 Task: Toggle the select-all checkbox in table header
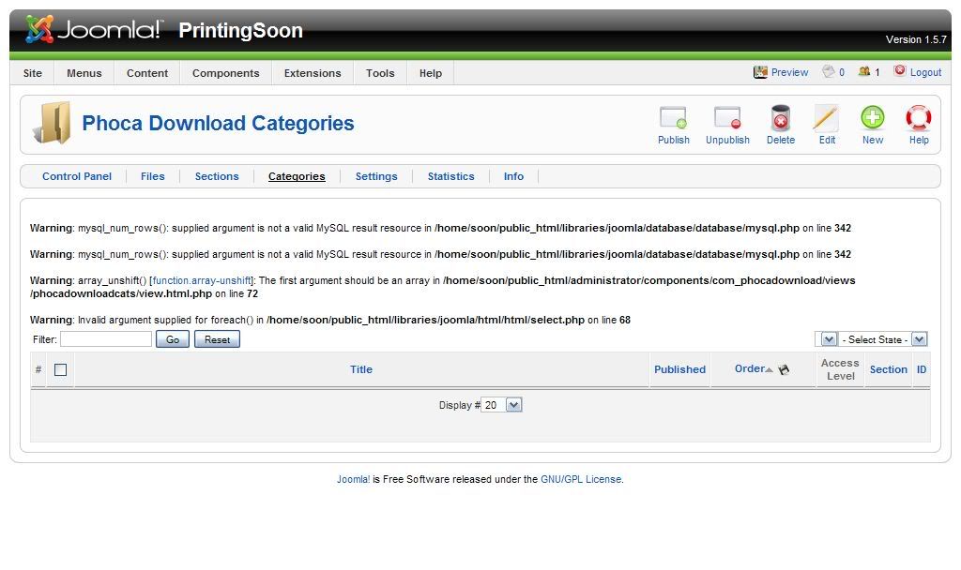(x=60, y=369)
